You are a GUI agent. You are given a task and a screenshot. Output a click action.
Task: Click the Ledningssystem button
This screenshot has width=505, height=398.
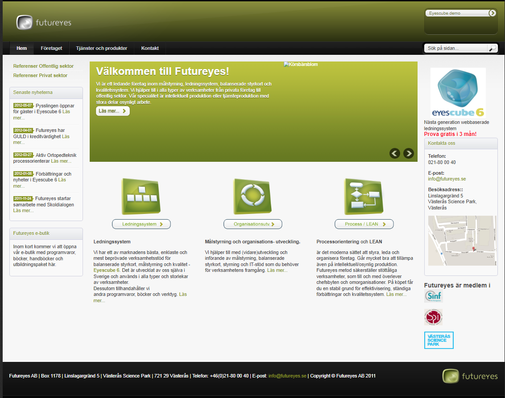coord(141,224)
